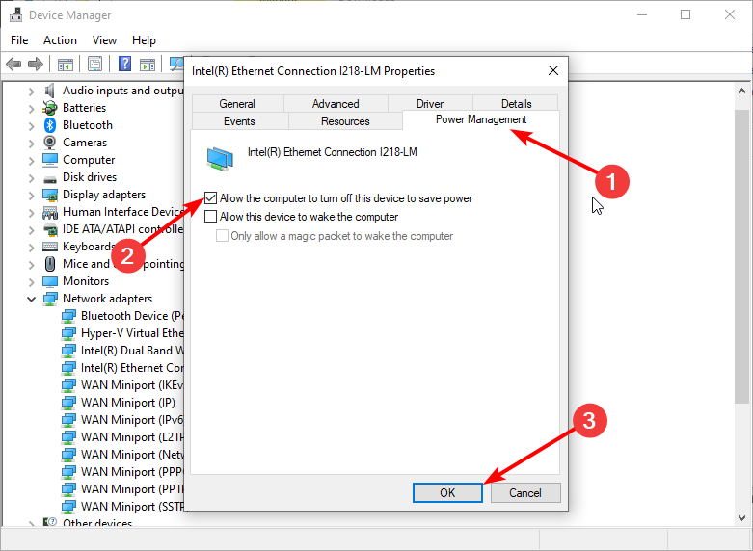Viewport: 753px width, 551px height.
Task: Click the Back arrow in Device Manager toolbar
Action: pos(13,64)
